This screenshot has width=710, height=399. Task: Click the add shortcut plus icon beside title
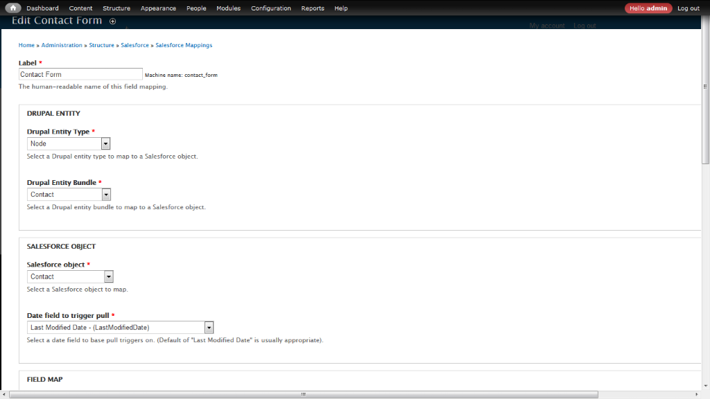coord(113,21)
